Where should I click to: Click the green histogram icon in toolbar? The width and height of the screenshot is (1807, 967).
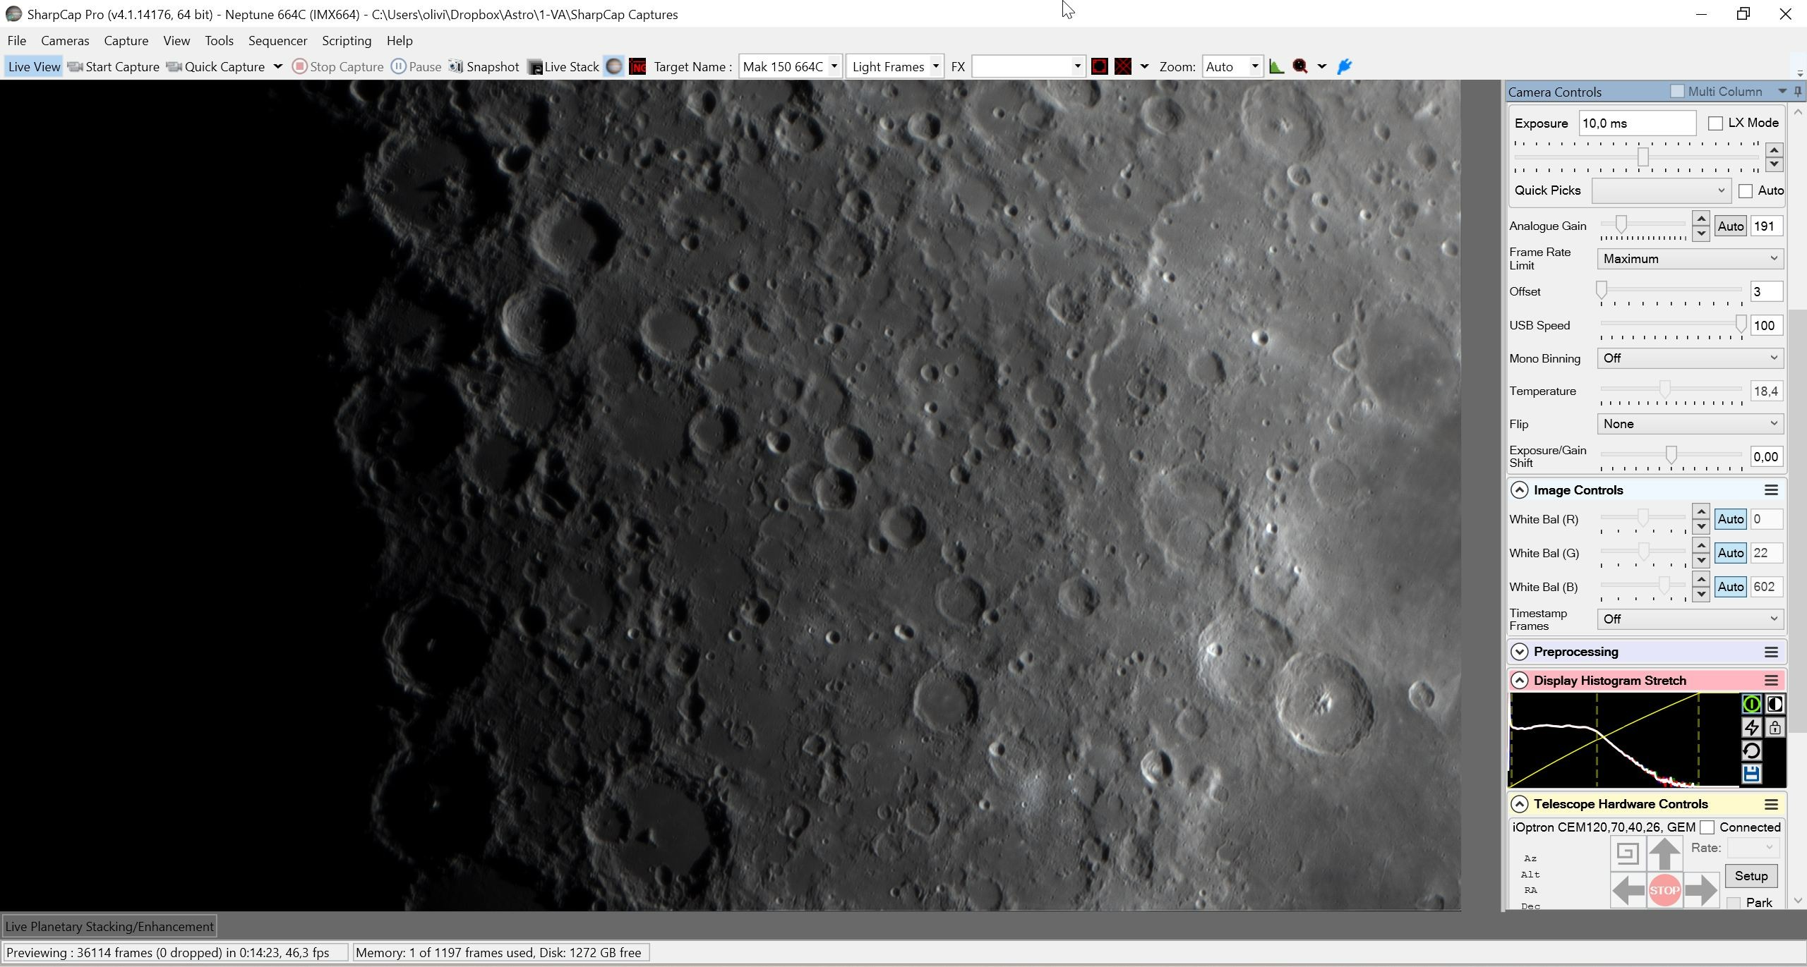pos(1276,66)
